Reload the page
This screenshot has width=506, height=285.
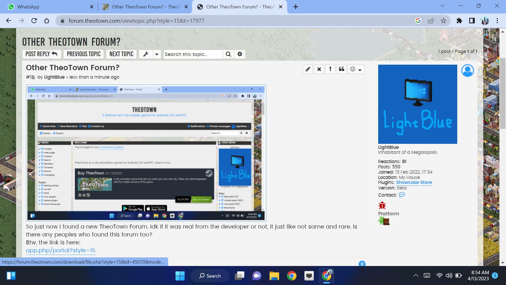click(x=34, y=21)
